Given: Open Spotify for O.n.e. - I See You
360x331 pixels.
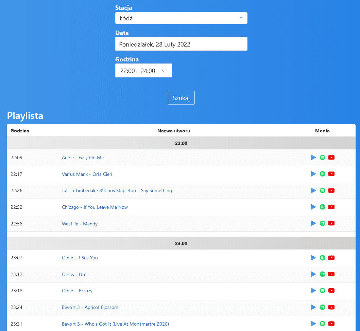Looking at the screenshot, I should pyautogui.click(x=322, y=258).
